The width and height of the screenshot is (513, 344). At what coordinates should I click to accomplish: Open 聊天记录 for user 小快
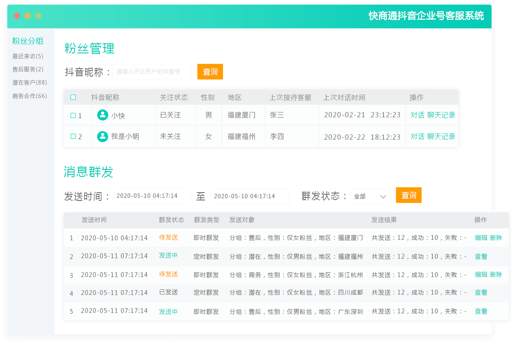441,115
